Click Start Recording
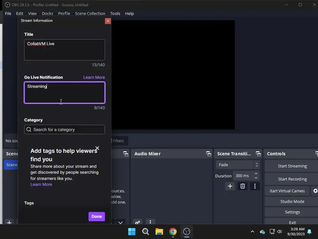 [292, 179]
